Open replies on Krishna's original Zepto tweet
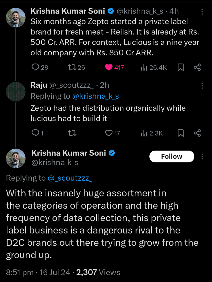Viewport: 212px width, 282px height. pos(35,67)
